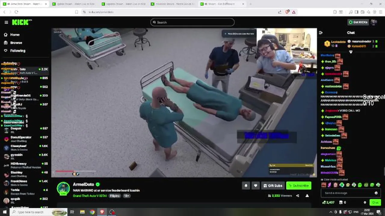Click the chat panel scrollbar
The height and width of the screenshot is (216, 385).
(x=384, y=171)
